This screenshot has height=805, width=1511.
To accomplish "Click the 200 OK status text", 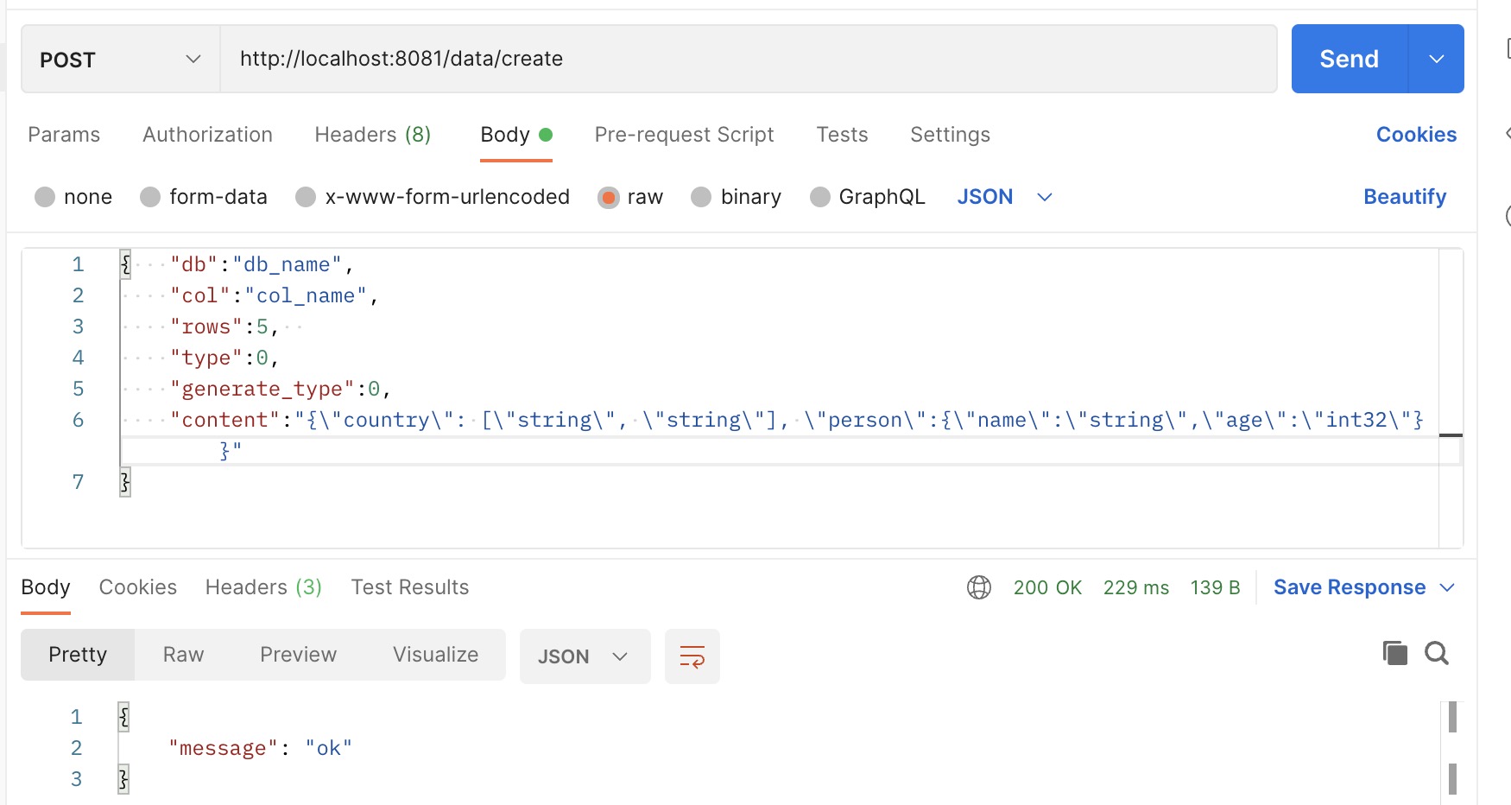I will pyautogui.click(x=1047, y=587).
